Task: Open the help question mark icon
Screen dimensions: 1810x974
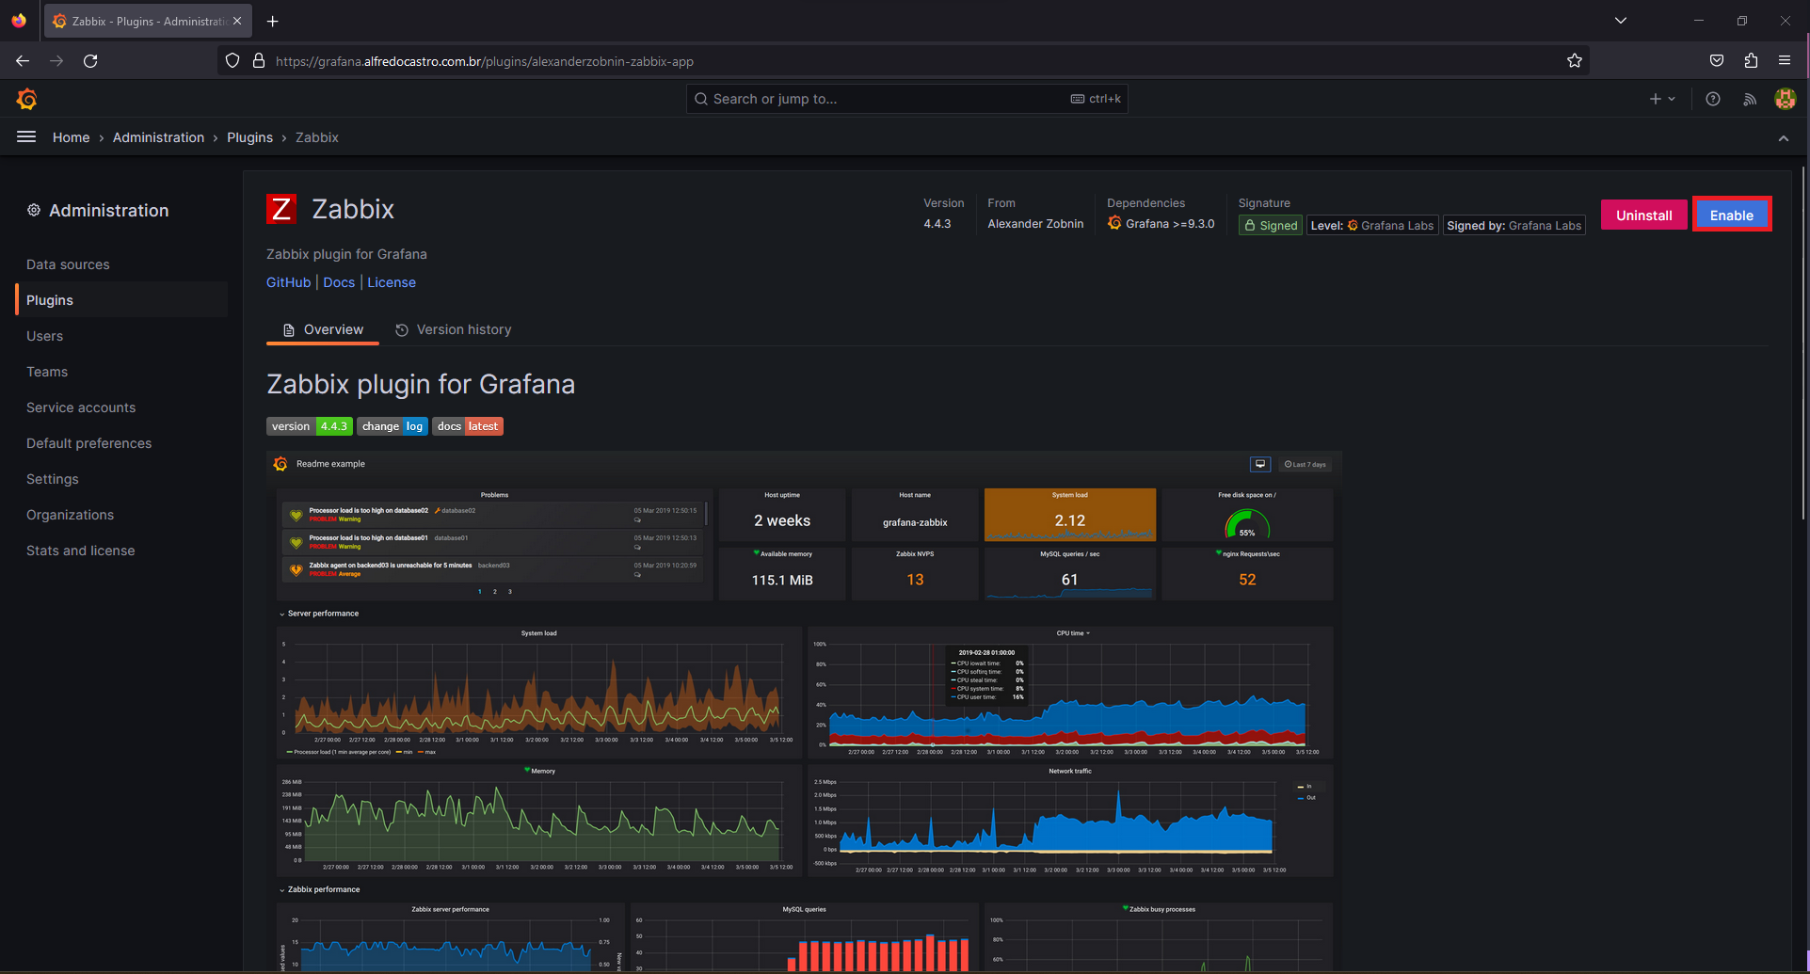Action: (x=1713, y=99)
